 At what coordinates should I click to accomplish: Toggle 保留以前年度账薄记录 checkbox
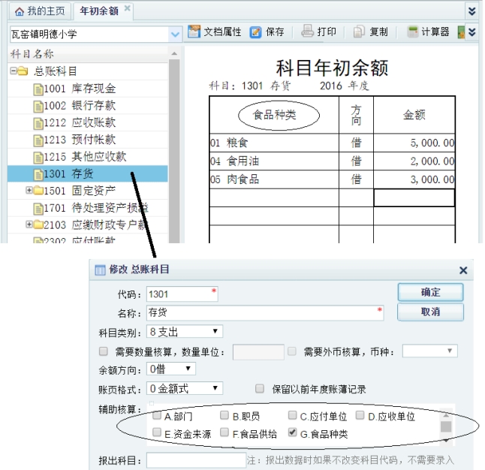[260, 388]
